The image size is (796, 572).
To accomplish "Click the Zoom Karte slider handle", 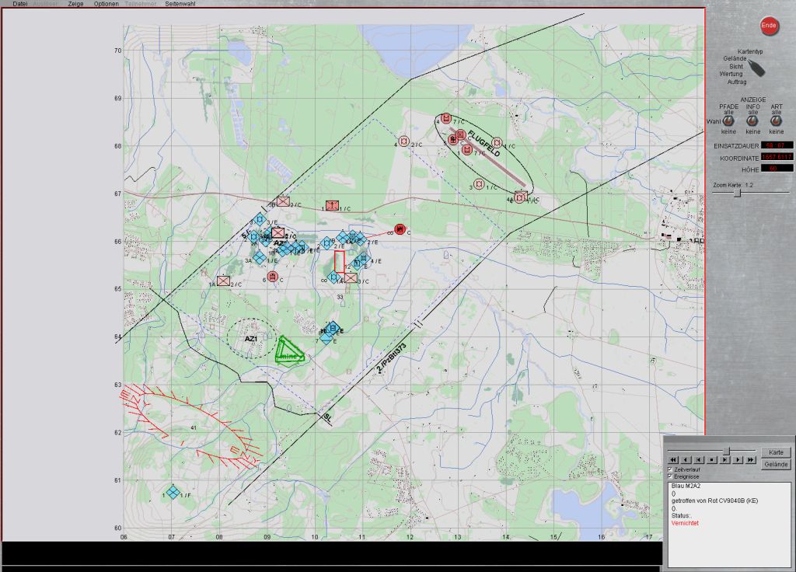I will (x=737, y=194).
